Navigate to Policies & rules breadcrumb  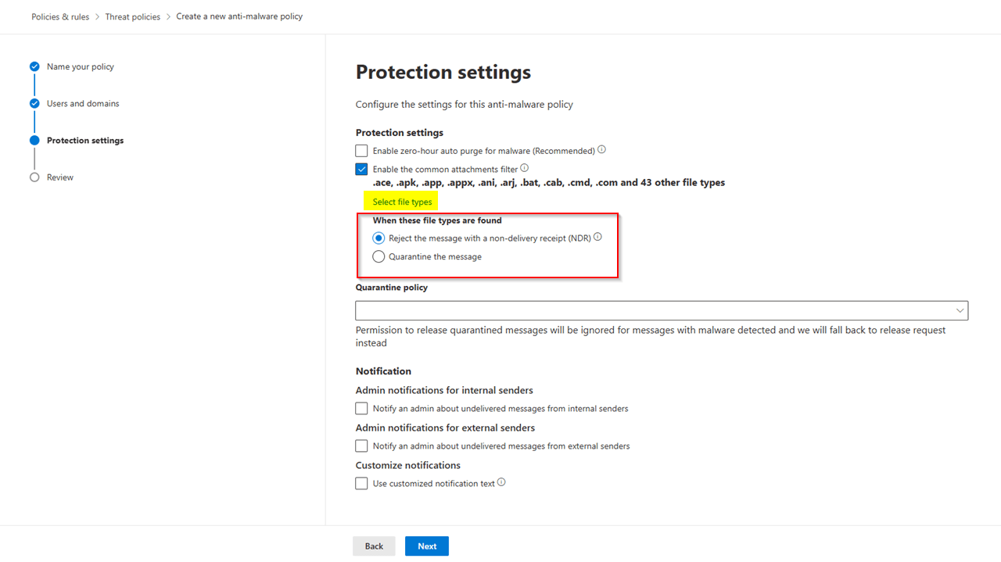[x=60, y=16]
